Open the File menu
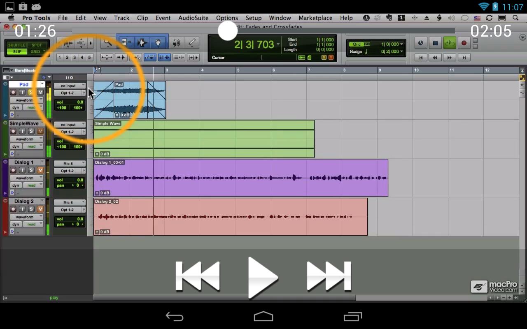Screen dimensions: 527x329 (63, 18)
